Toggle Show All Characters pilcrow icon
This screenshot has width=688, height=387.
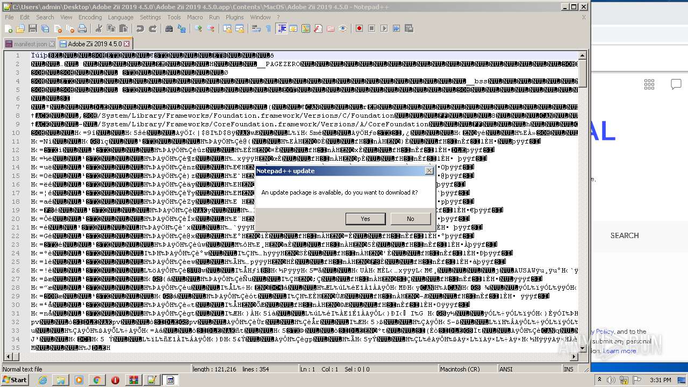click(x=268, y=28)
